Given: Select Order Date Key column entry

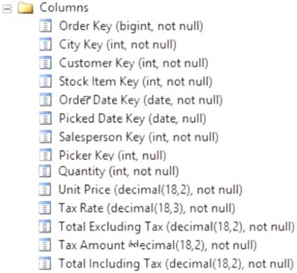Looking at the screenshot, I should coord(141,100).
